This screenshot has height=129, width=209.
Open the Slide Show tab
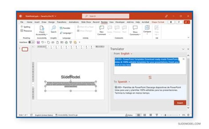tap(86, 22)
